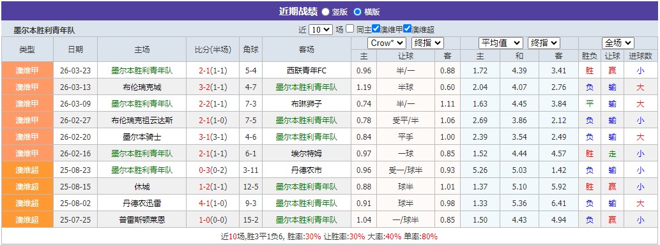The image size is (660, 245).
Task: Click the corner count 12-5
Action: tap(251, 187)
